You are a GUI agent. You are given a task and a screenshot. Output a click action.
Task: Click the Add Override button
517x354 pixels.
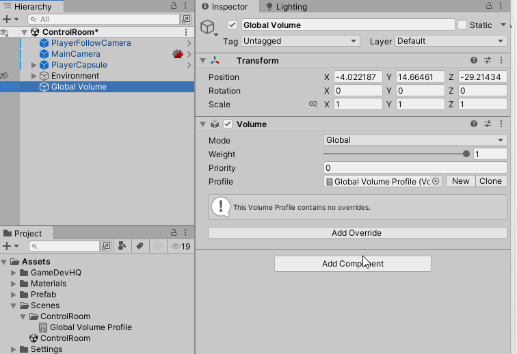tap(358, 233)
